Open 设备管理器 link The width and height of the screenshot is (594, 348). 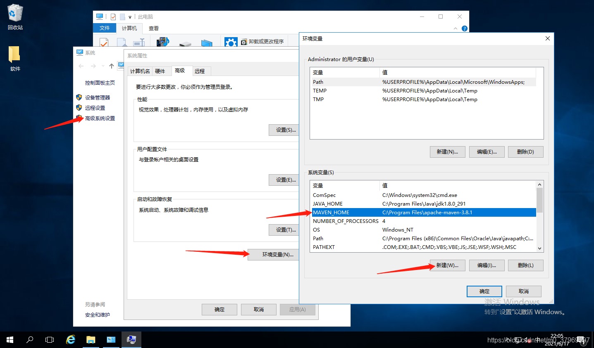(98, 98)
